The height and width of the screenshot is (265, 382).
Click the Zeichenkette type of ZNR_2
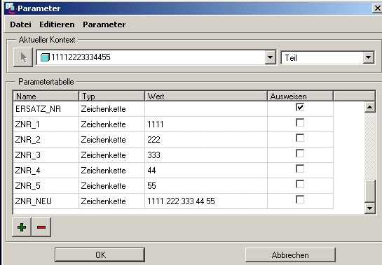[103, 140]
